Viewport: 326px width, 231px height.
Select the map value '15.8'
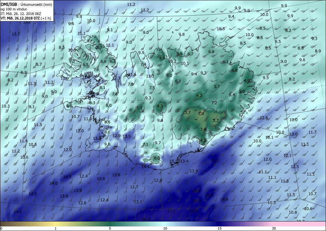[194, 211]
